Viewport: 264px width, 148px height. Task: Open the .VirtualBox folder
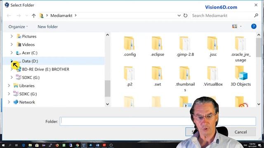coord(213,76)
